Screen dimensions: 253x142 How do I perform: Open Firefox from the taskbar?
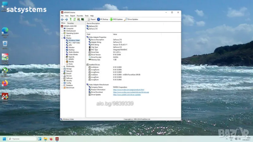tap(50, 139)
